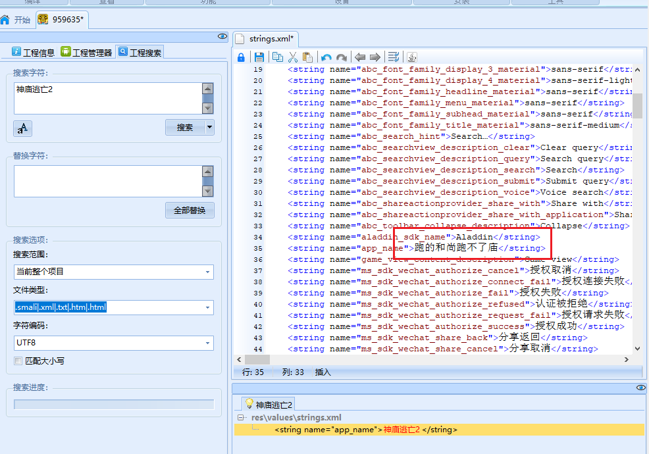Open the 工程管理器 tab
This screenshot has height=454, width=649.
point(86,53)
